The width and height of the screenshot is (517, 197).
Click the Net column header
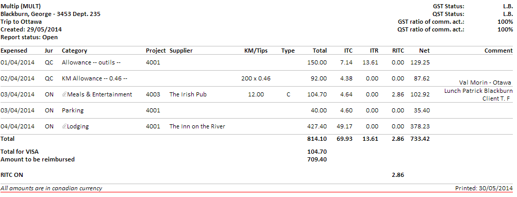point(424,51)
